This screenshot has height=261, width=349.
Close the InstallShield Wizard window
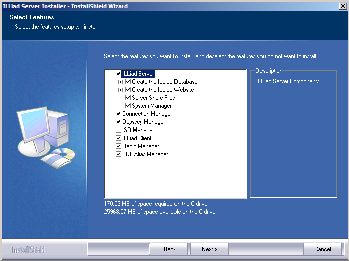(x=342, y=6)
